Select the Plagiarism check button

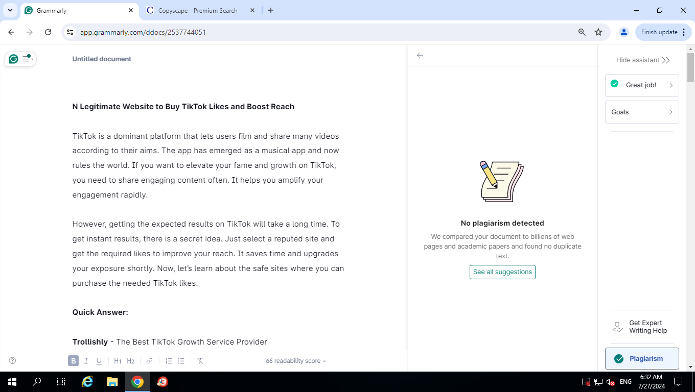[642, 358]
